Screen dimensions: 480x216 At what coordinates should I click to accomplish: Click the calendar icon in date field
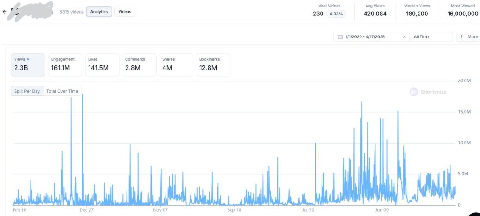(340, 37)
